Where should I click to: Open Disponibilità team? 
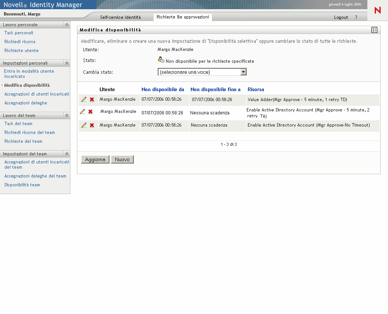point(22,185)
